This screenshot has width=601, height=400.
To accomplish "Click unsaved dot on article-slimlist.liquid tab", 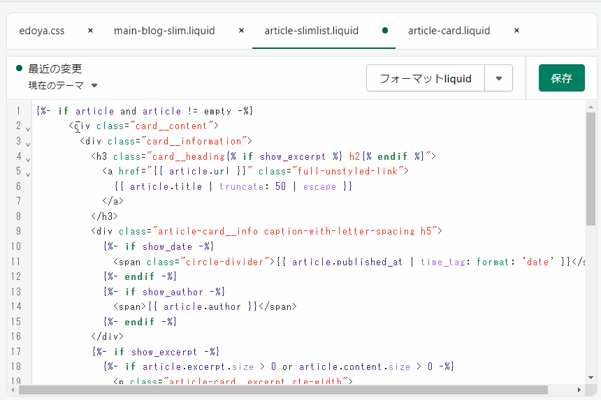I will (x=385, y=31).
